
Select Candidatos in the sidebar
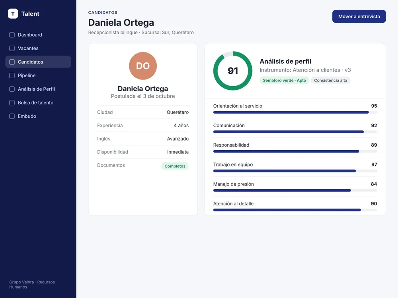pos(38,62)
